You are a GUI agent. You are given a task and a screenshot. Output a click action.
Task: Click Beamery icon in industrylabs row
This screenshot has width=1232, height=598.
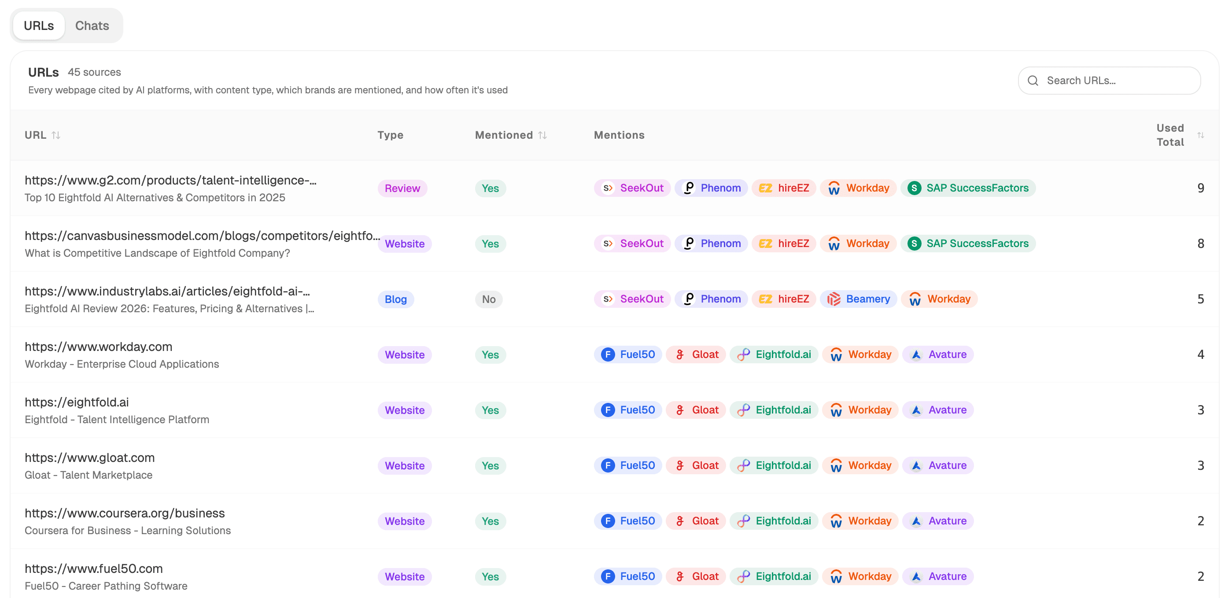834,299
